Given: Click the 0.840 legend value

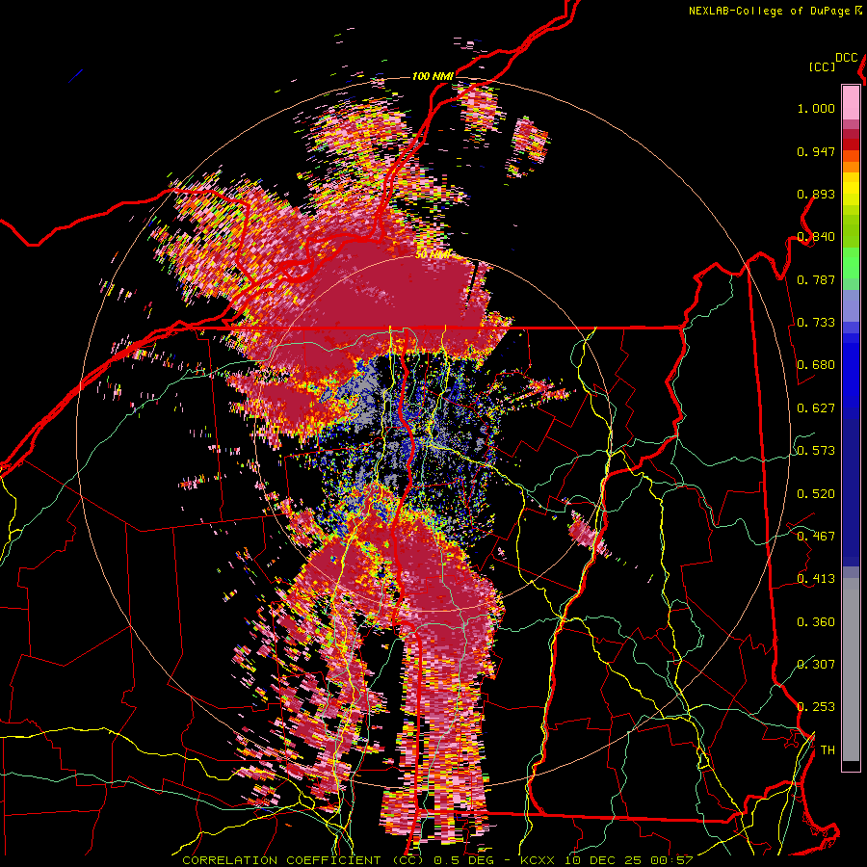Looking at the screenshot, I should 816,237.
